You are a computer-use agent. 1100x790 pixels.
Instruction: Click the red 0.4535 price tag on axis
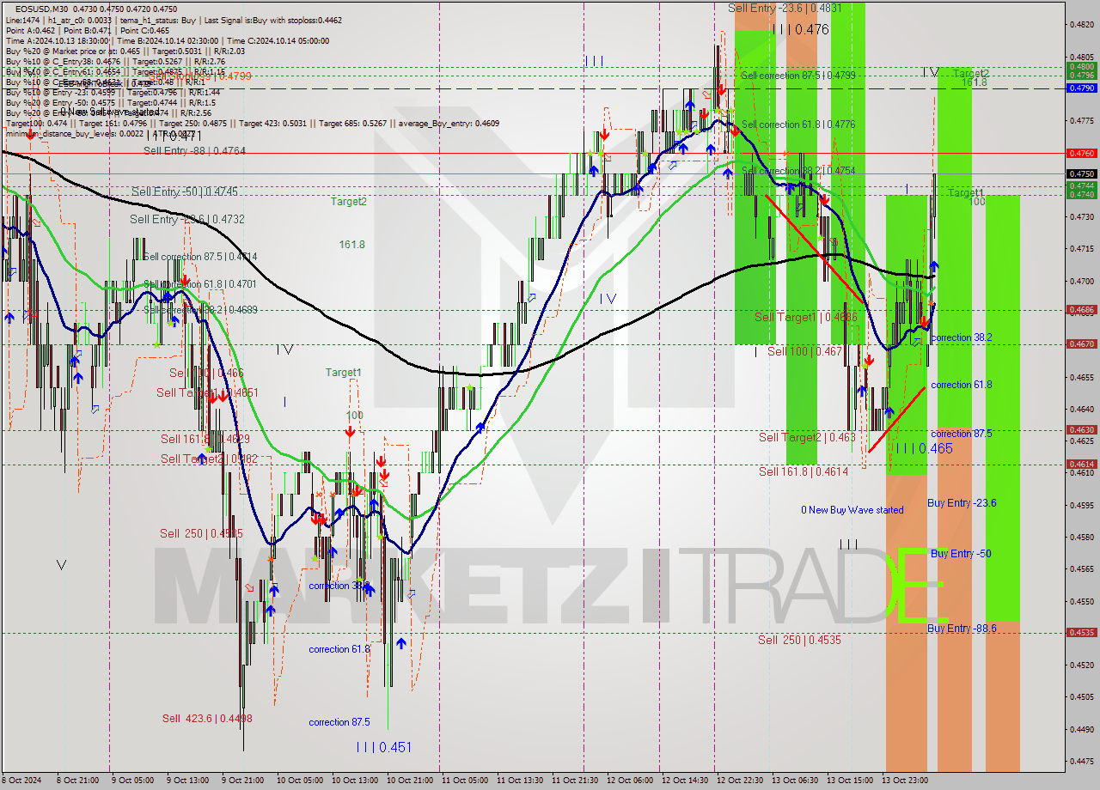click(1081, 632)
